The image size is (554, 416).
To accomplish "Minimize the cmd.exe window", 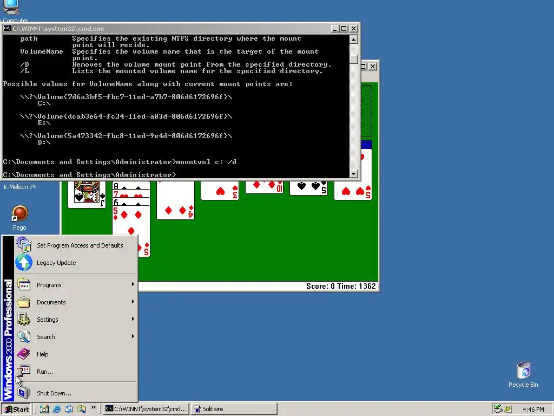I will (335, 28).
